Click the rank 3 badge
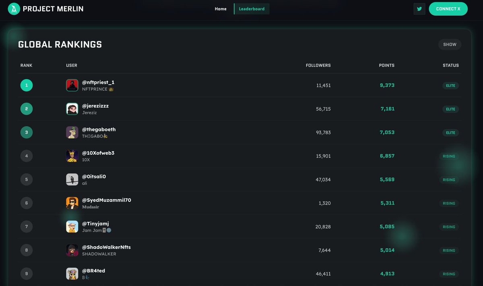The width and height of the screenshot is (483, 286). point(27,132)
